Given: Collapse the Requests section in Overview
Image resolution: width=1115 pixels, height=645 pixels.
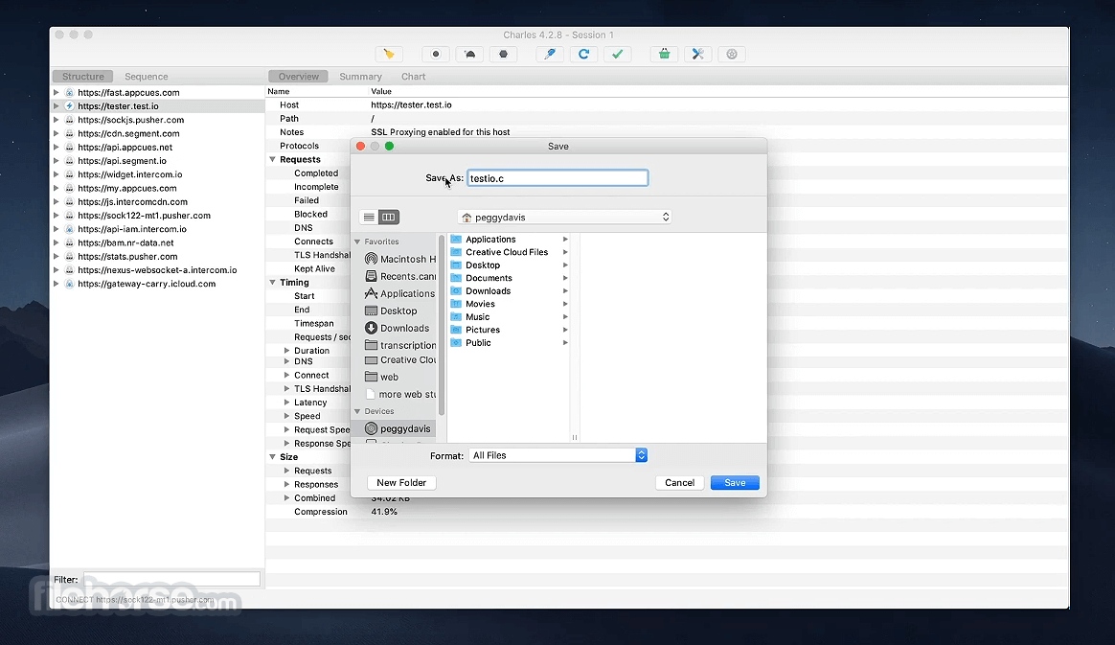Looking at the screenshot, I should click(x=272, y=159).
